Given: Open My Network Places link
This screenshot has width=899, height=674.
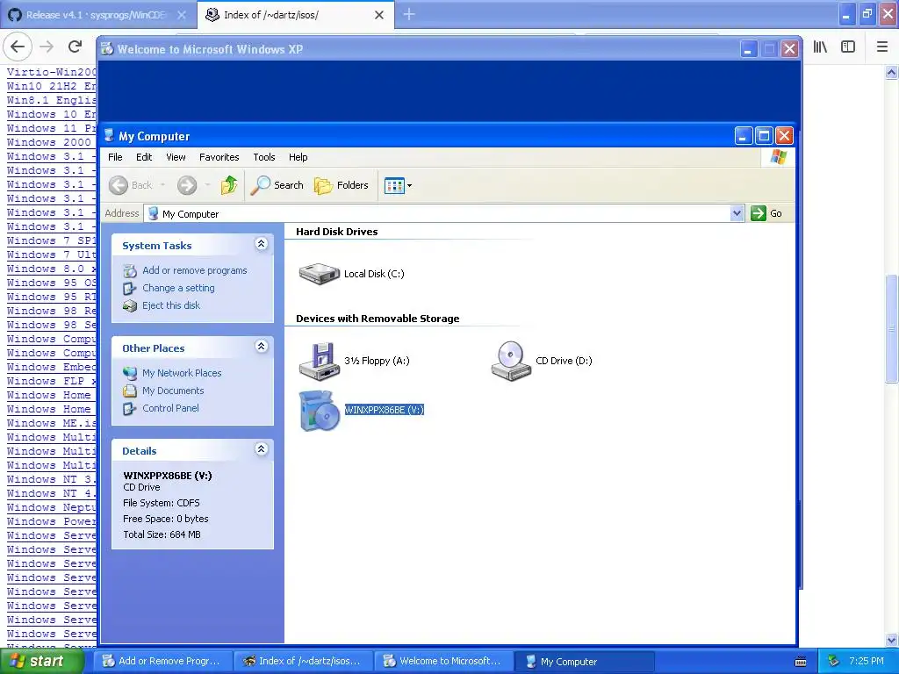Looking at the screenshot, I should pos(182,373).
